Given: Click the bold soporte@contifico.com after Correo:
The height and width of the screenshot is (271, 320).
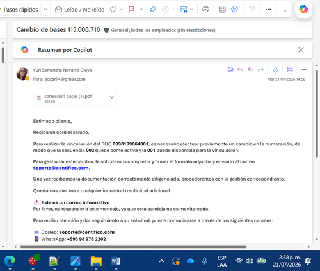Looking at the screenshot, I should (x=87, y=232).
